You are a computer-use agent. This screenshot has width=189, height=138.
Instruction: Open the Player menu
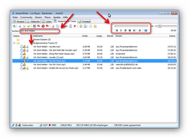coord(48,17)
